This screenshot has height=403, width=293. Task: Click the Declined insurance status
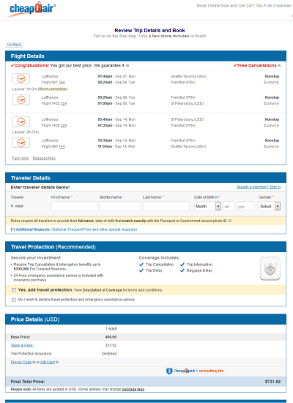click(x=109, y=354)
